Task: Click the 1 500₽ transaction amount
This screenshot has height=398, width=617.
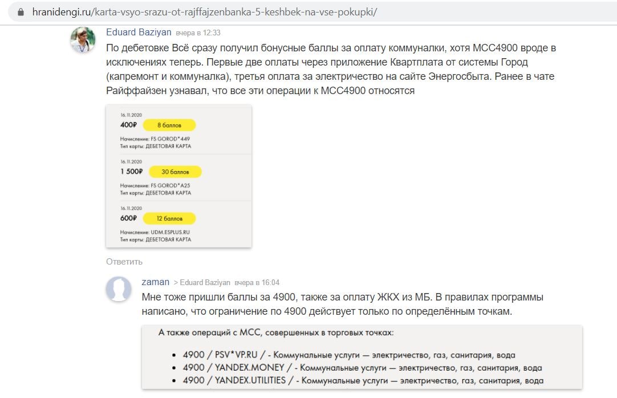Action: tap(131, 172)
